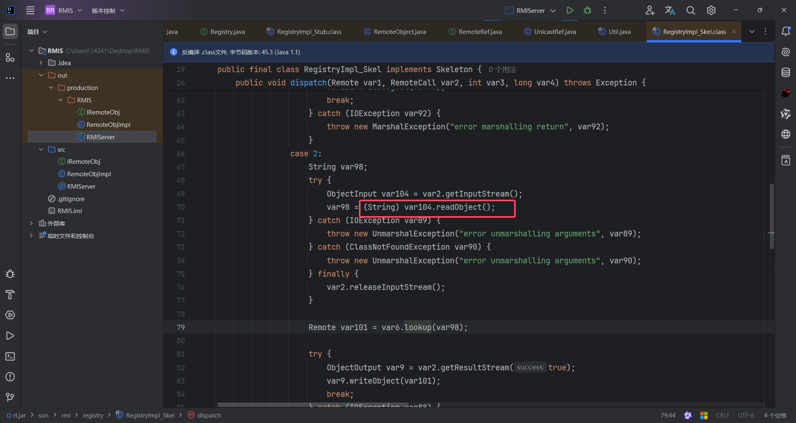Switch to RemoteObject.java tab
The height and width of the screenshot is (423, 796).
coord(395,32)
